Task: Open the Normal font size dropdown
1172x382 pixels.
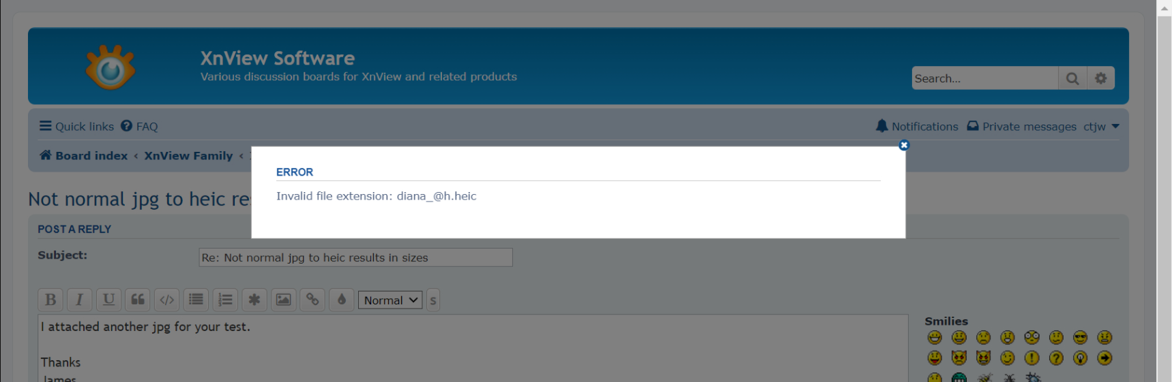Action: pos(390,300)
